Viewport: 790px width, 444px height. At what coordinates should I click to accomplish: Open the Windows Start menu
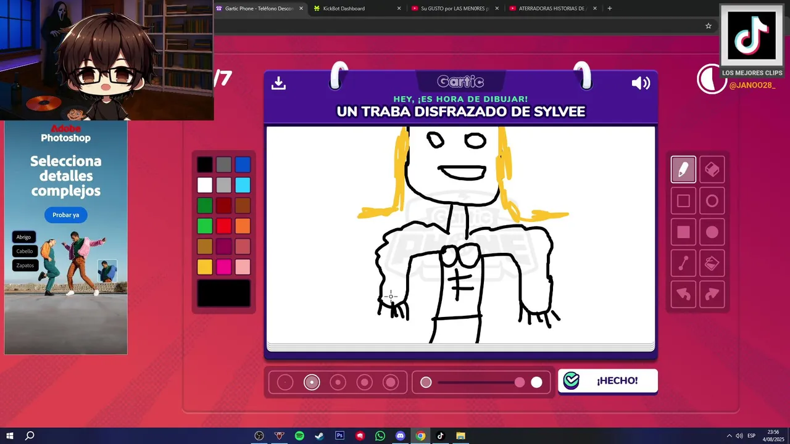(9, 435)
